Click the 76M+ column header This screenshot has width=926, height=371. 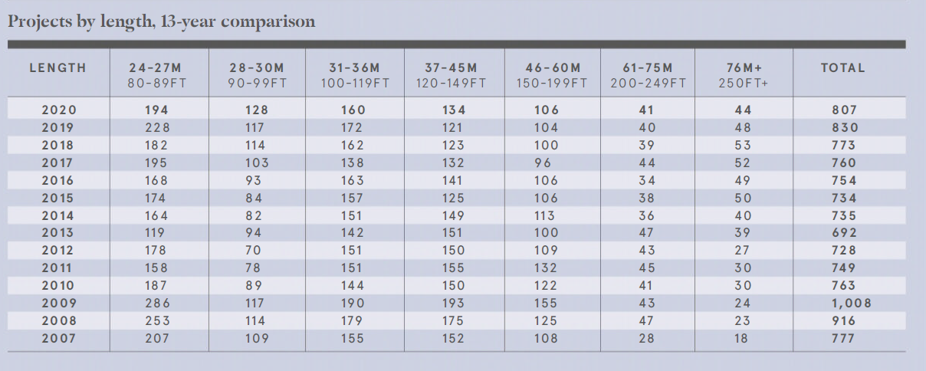(x=742, y=67)
